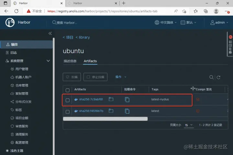
Task: Open the browser collections icon
Action: pos(206,11)
